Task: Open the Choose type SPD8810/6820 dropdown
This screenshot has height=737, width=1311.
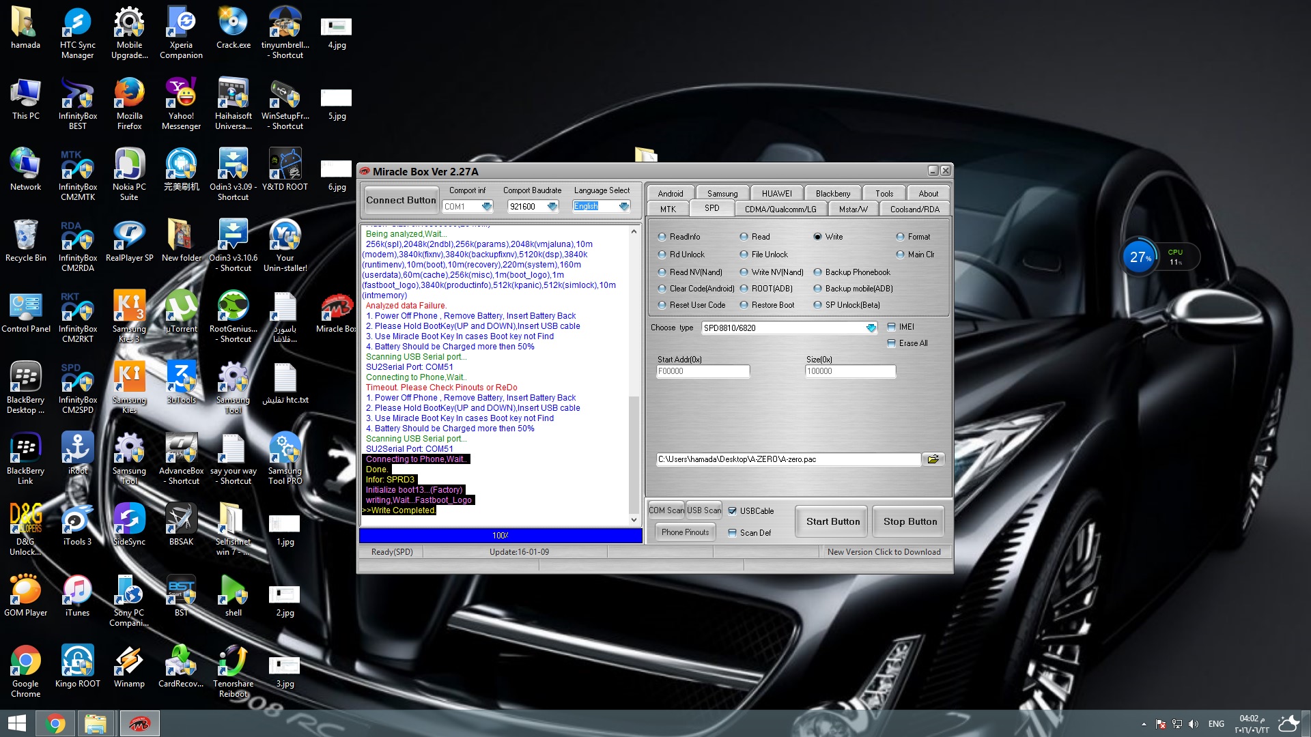Action: (x=871, y=328)
